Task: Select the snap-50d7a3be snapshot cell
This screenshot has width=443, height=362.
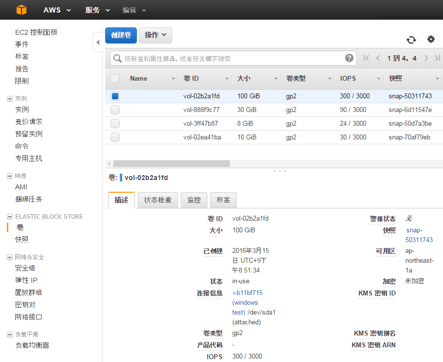Action: [410, 123]
